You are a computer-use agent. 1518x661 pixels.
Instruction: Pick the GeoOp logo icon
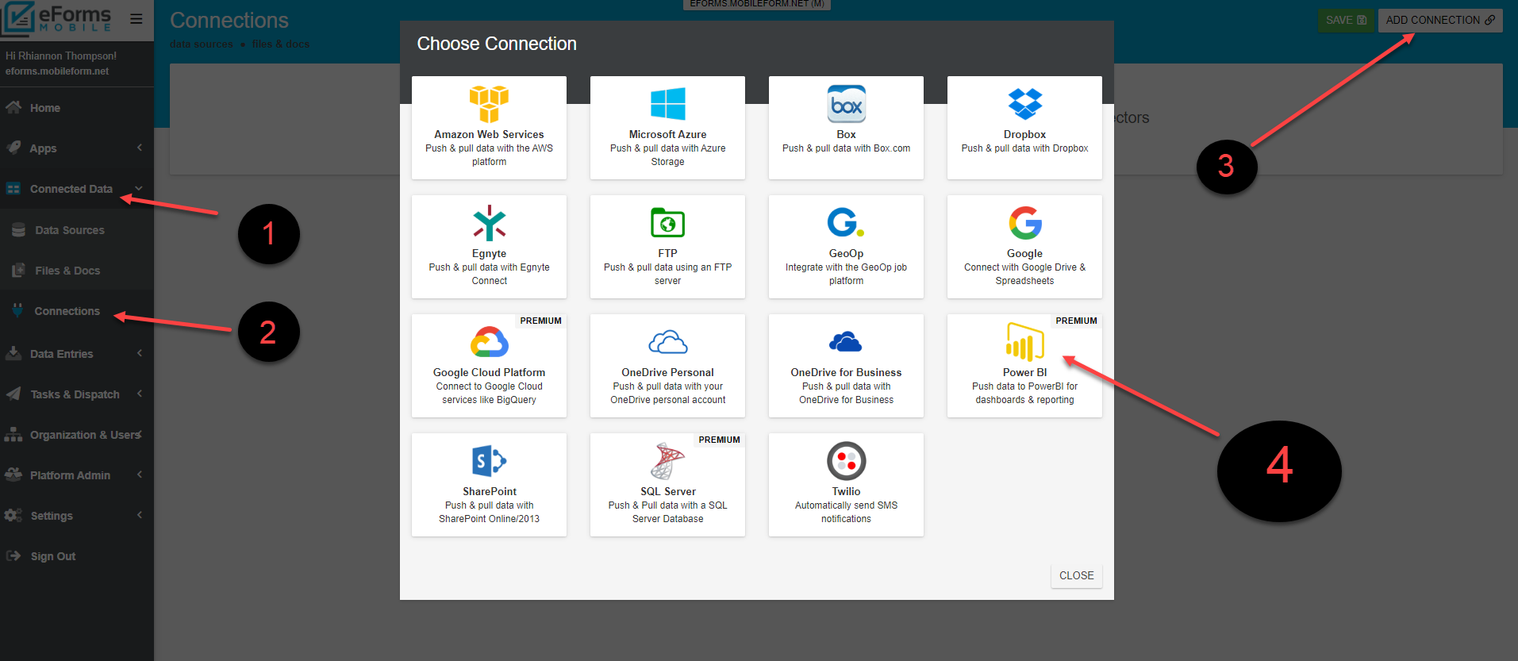[846, 223]
